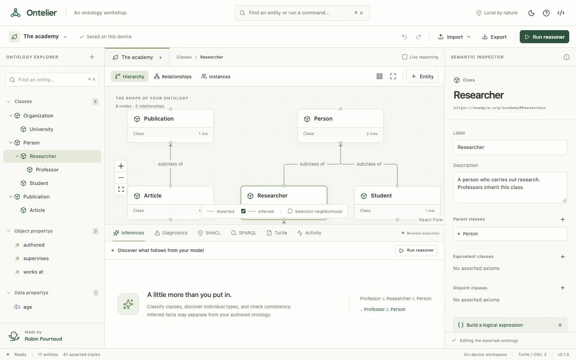
Task: Select the Professor class in tree
Action: click(52, 170)
